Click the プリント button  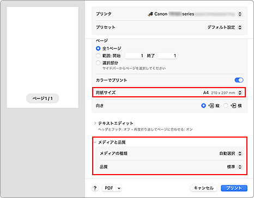[234, 188]
